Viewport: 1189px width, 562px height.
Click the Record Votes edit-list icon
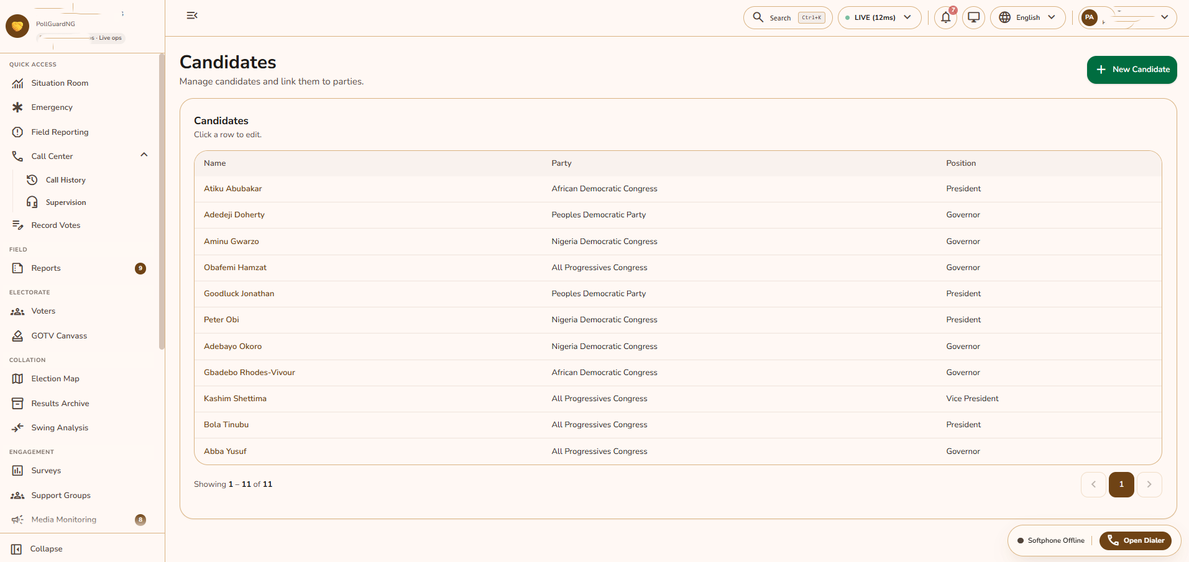point(17,225)
